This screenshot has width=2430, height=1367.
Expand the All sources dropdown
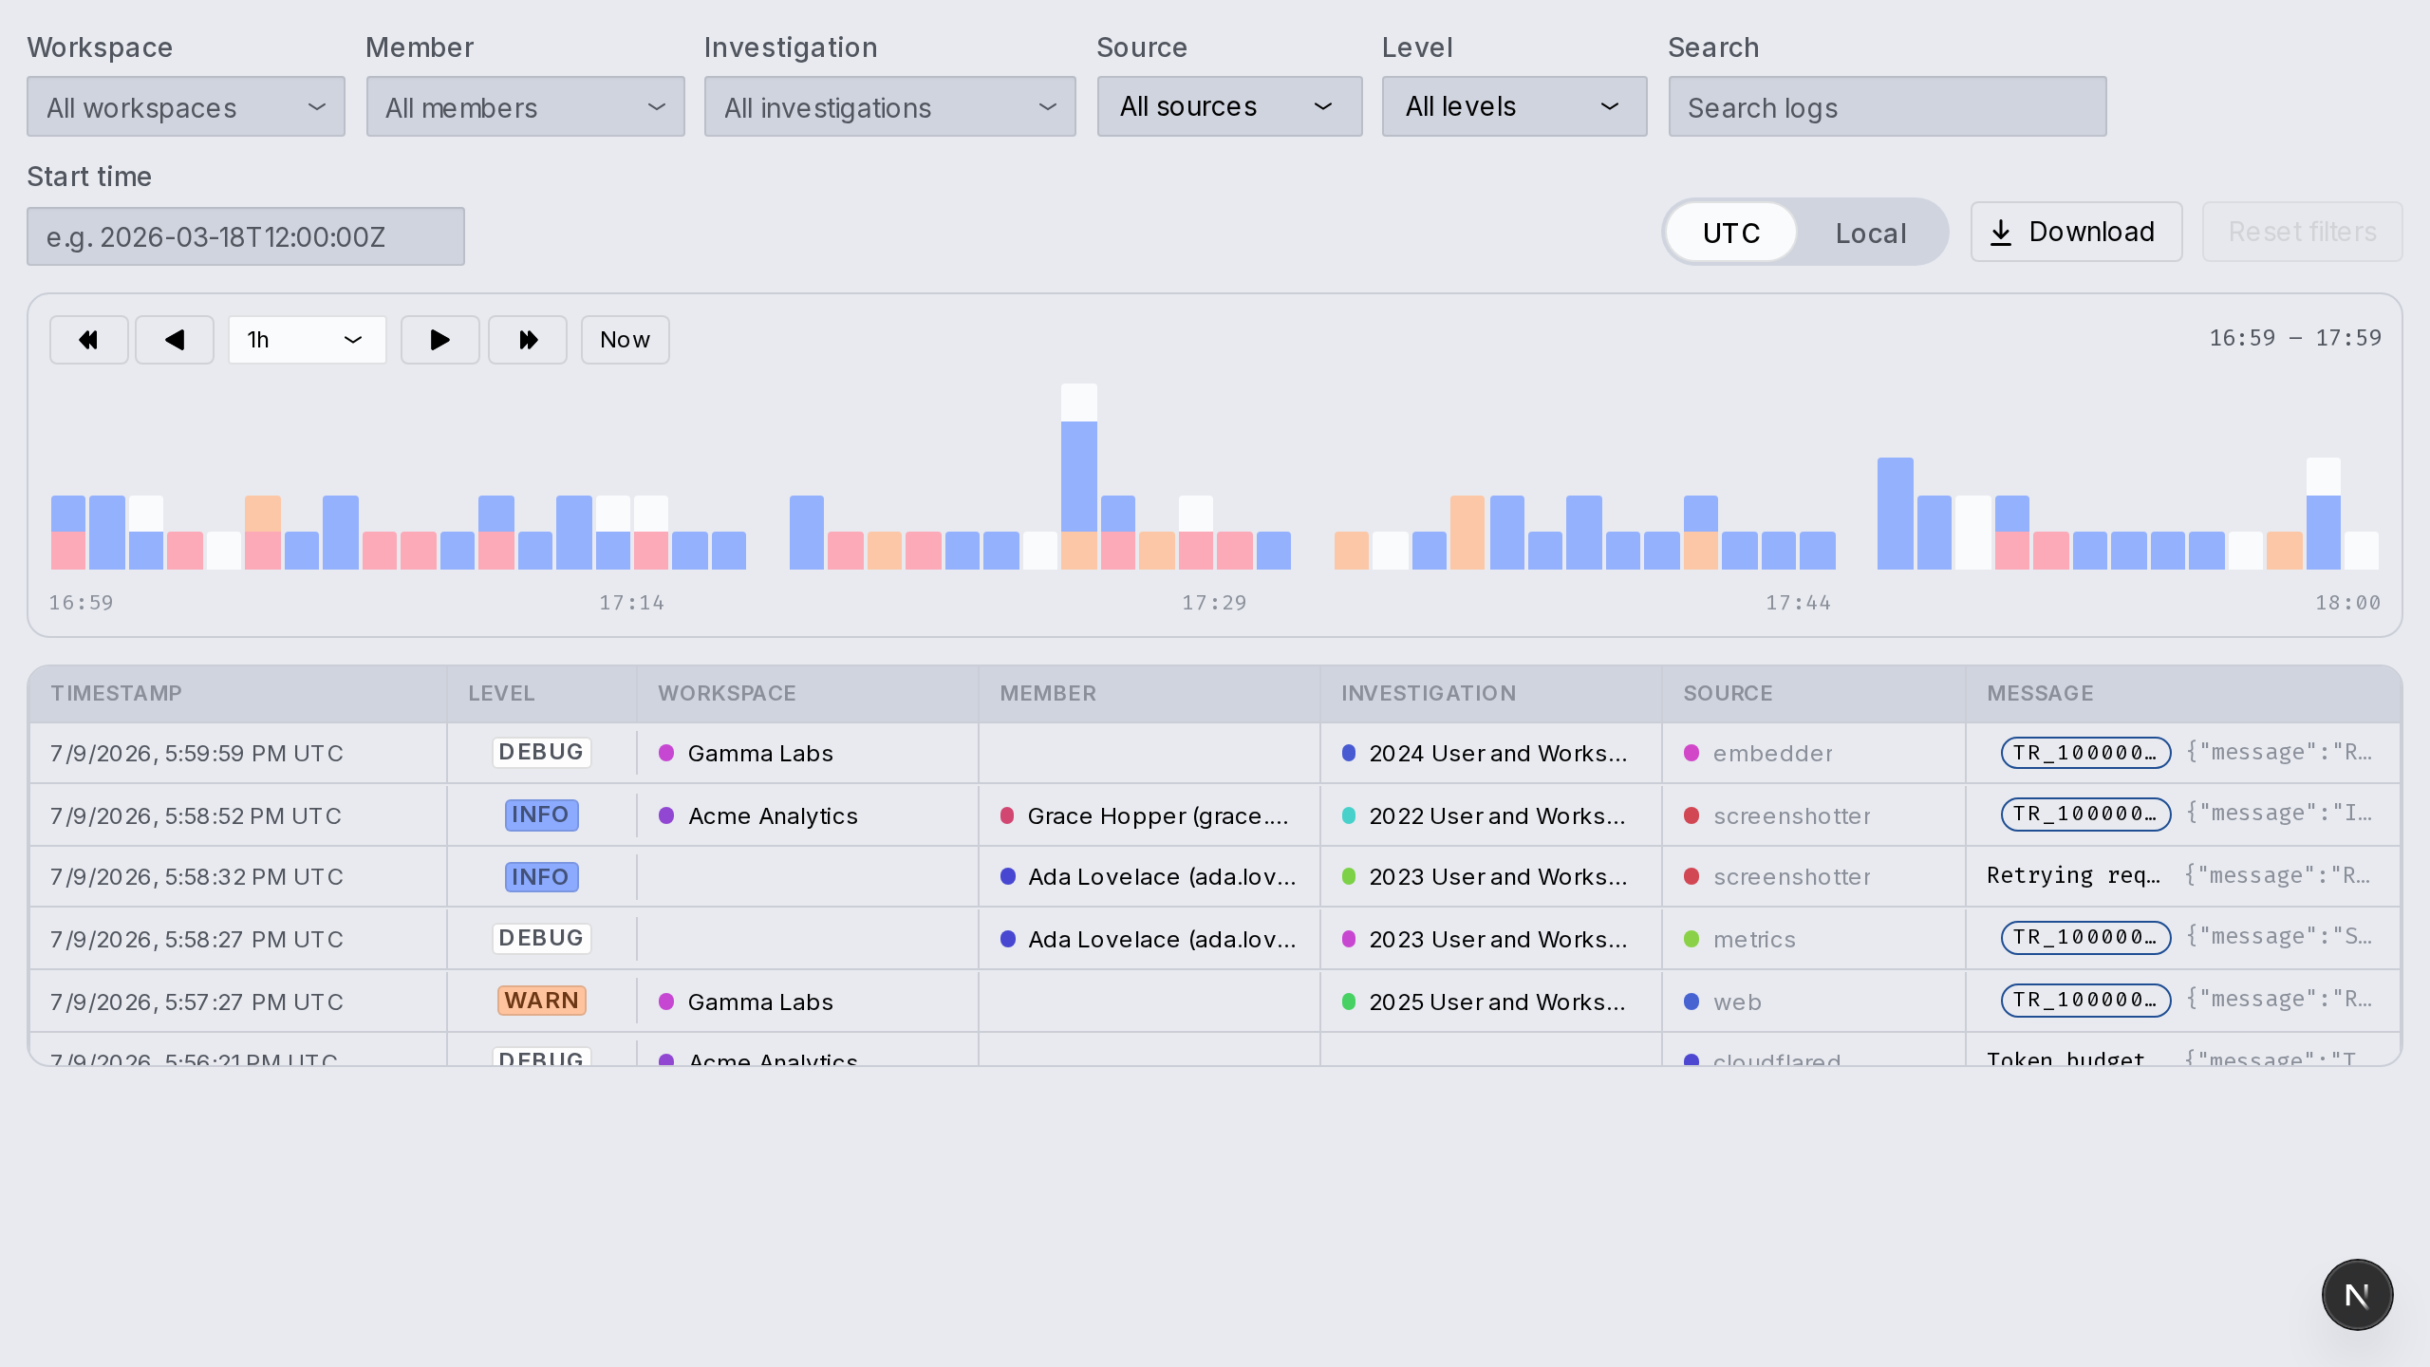1229,106
